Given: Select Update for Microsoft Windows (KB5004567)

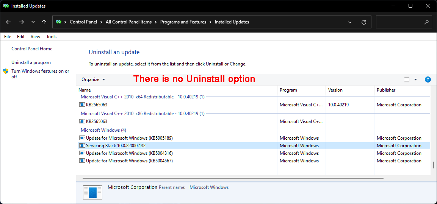Looking at the screenshot, I should coord(253,160).
